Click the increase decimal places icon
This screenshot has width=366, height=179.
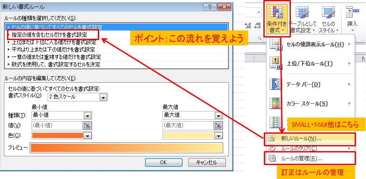coord(248,25)
